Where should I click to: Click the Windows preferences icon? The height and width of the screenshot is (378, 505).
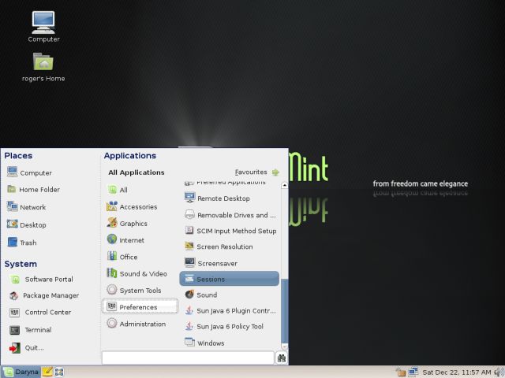click(189, 342)
